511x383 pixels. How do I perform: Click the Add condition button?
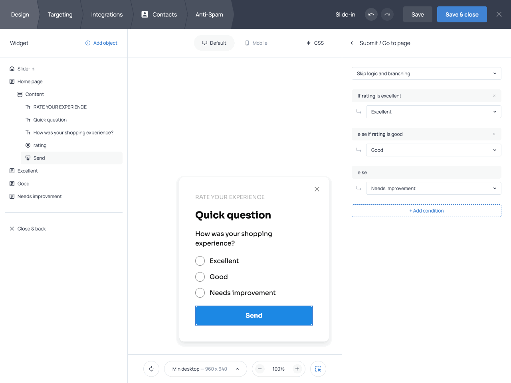pyautogui.click(x=426, y=211)
